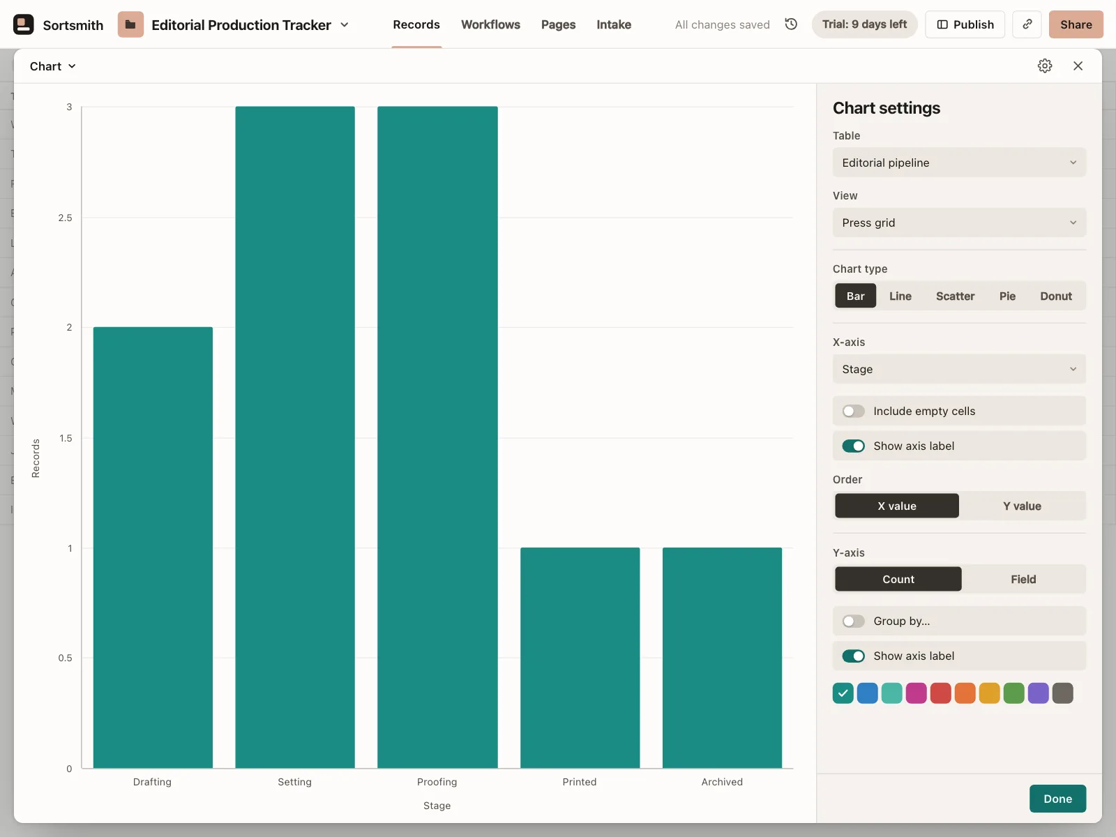Turn off X-axis Show axis label toggle

[854, 446]
